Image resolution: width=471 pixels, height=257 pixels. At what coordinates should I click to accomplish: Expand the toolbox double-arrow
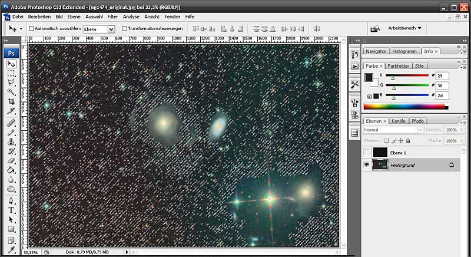(6, 40)
